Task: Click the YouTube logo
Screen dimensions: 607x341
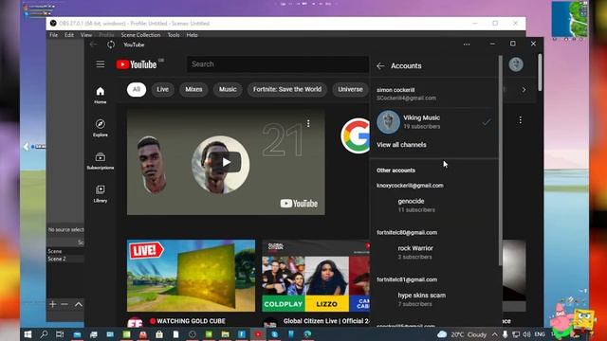Action: (137, 64)
